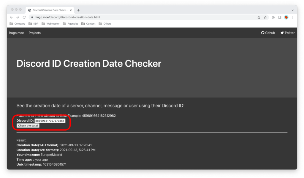Screen dimensions: 304x178
Task: Open the Others bookmarks folder
Action: coord(105,24)
